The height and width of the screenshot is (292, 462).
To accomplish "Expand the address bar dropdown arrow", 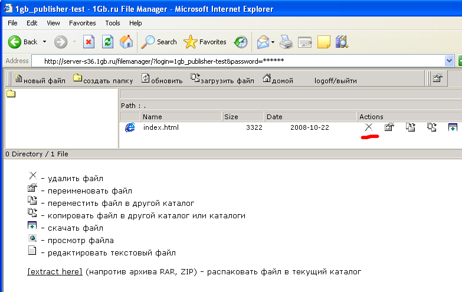I will [450, 61].
